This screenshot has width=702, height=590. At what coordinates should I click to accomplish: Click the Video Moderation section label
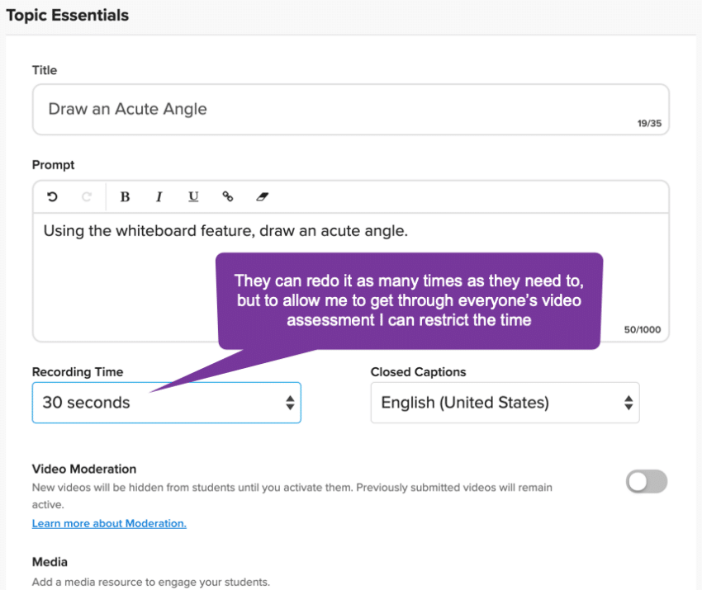tap(84, 469)
